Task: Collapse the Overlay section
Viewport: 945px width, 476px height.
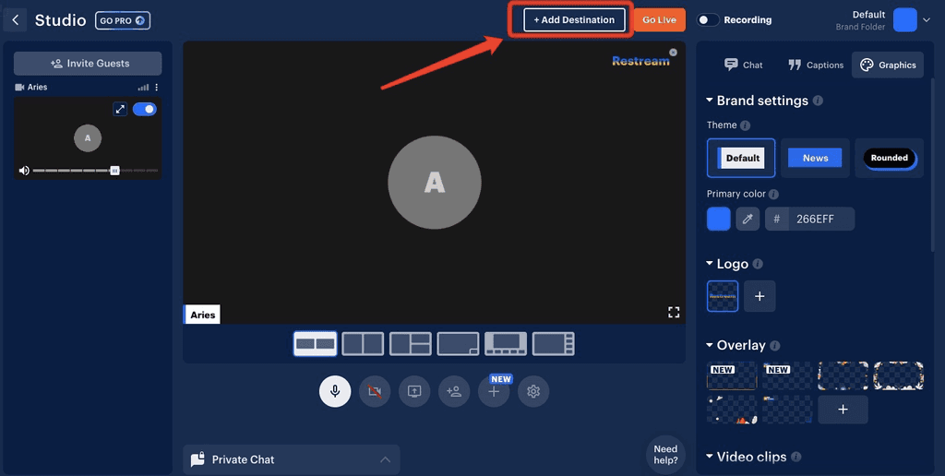Action: [710, 345]
